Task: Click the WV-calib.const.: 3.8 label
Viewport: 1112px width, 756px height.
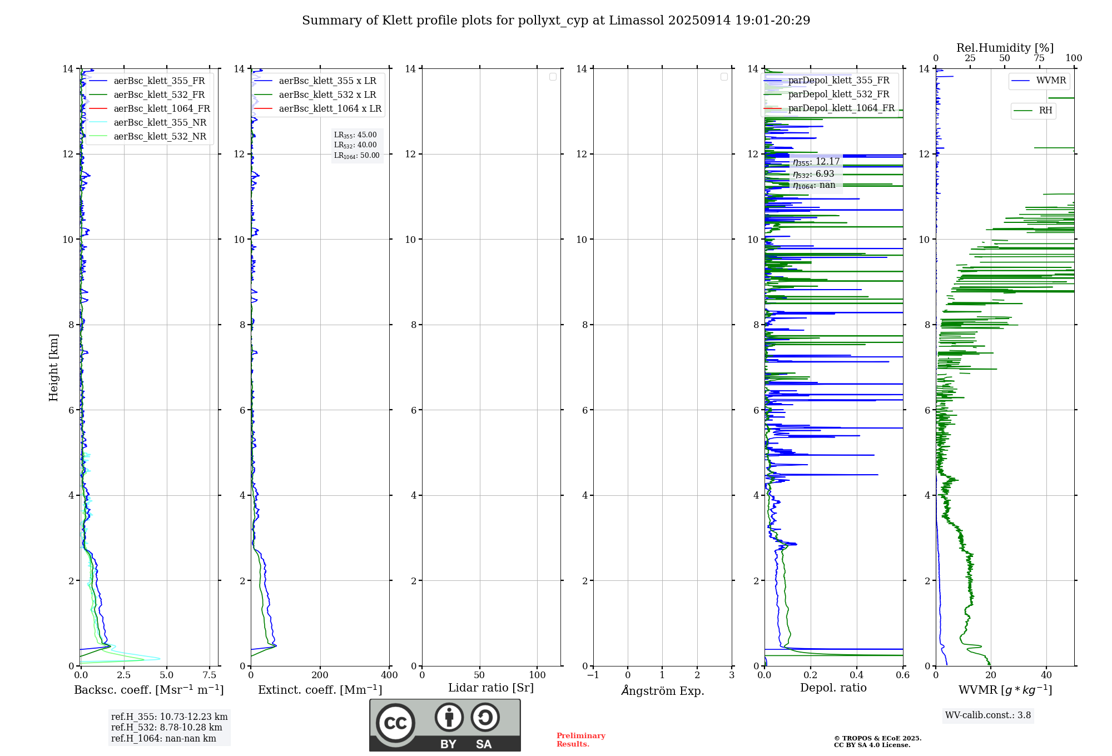Action: coord(988,715)
